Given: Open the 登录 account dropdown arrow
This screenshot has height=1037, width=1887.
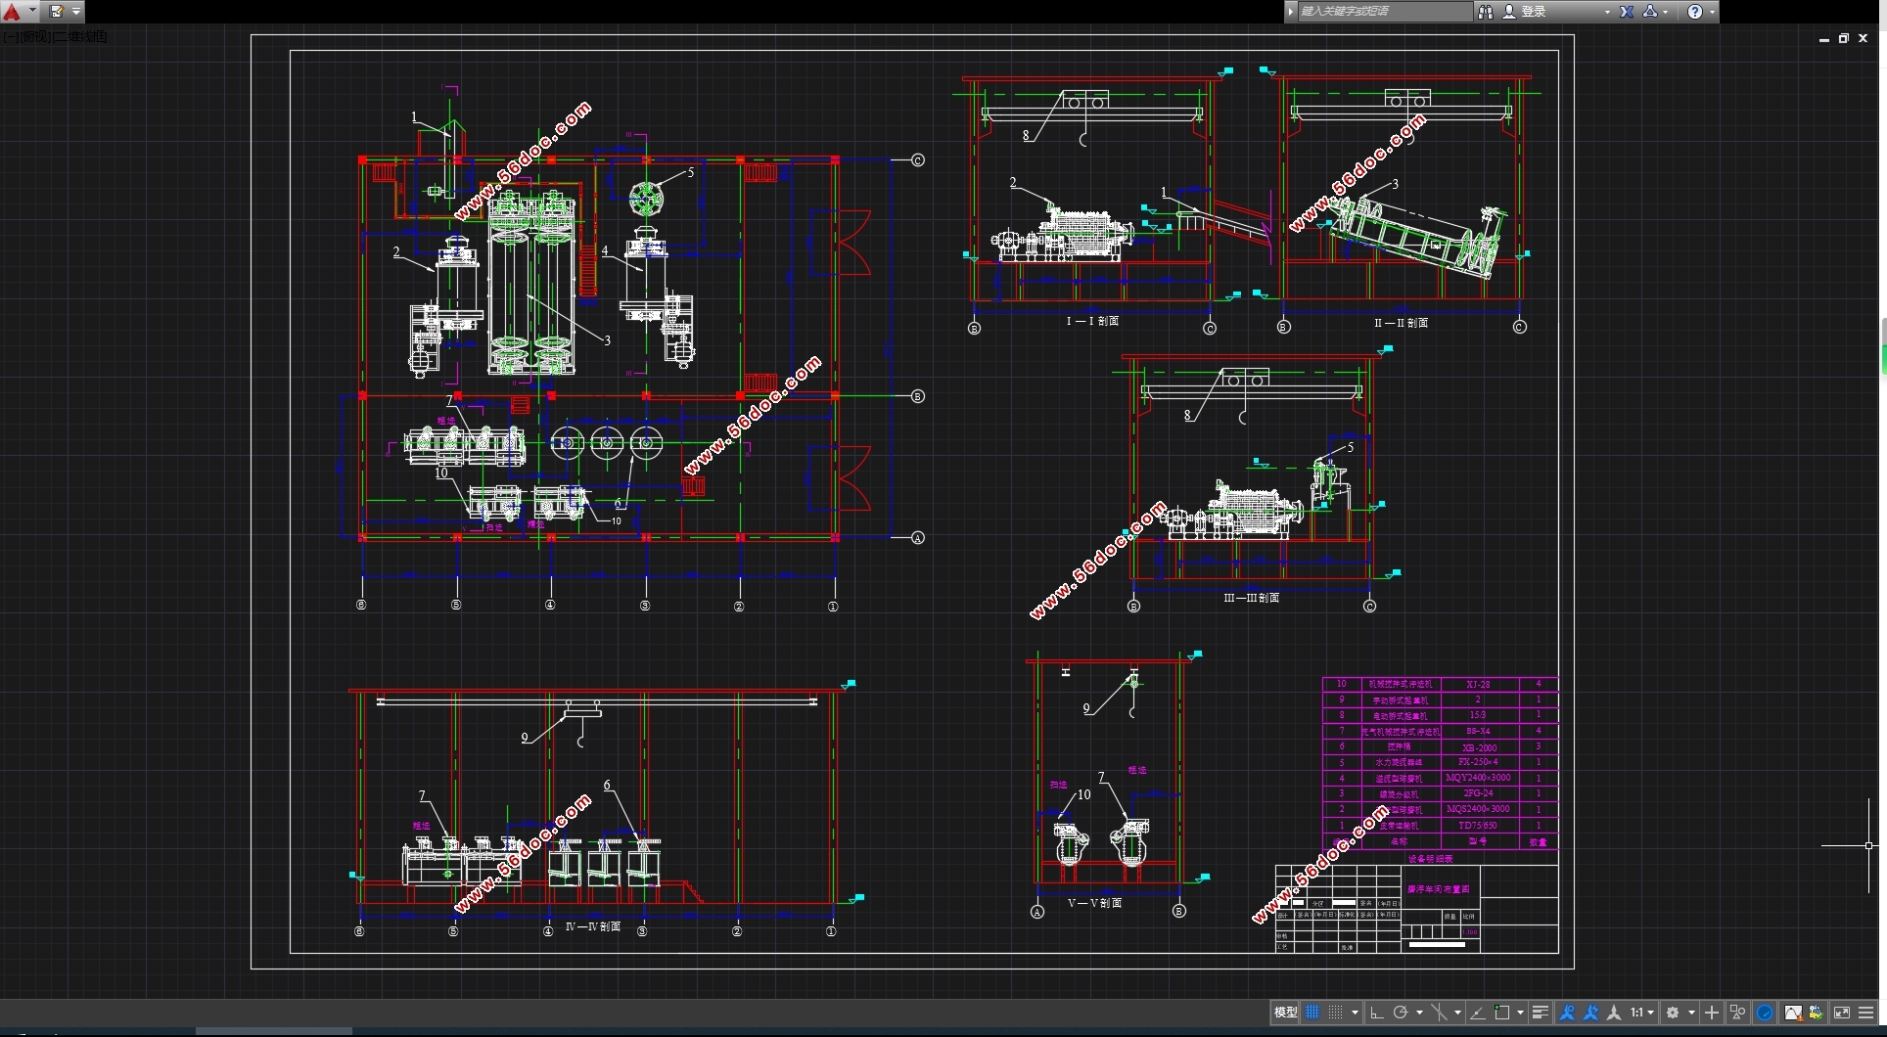Looking at the screenshot, I should point(1607,12).
